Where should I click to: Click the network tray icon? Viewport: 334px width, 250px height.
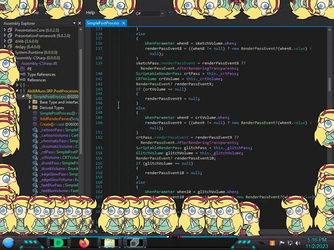point(290,243)
